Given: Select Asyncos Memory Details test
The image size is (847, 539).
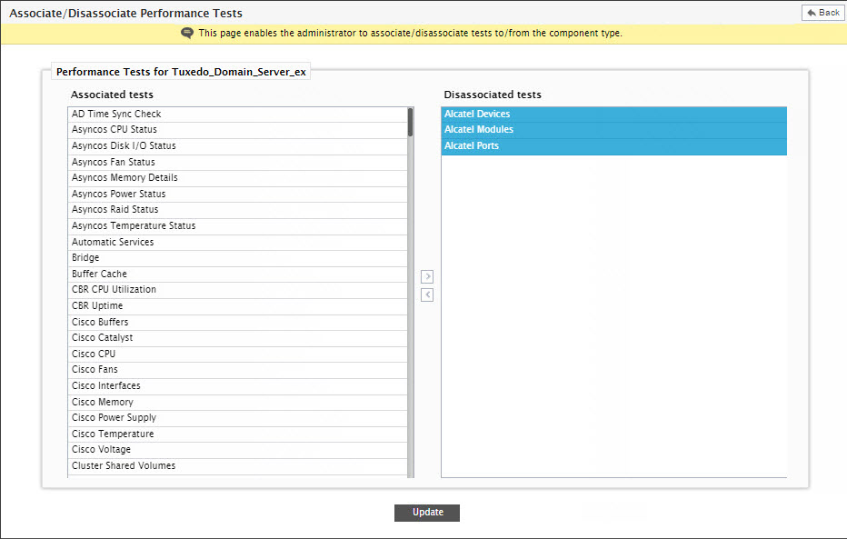Looking at the screenshot, I should point(238,177).
